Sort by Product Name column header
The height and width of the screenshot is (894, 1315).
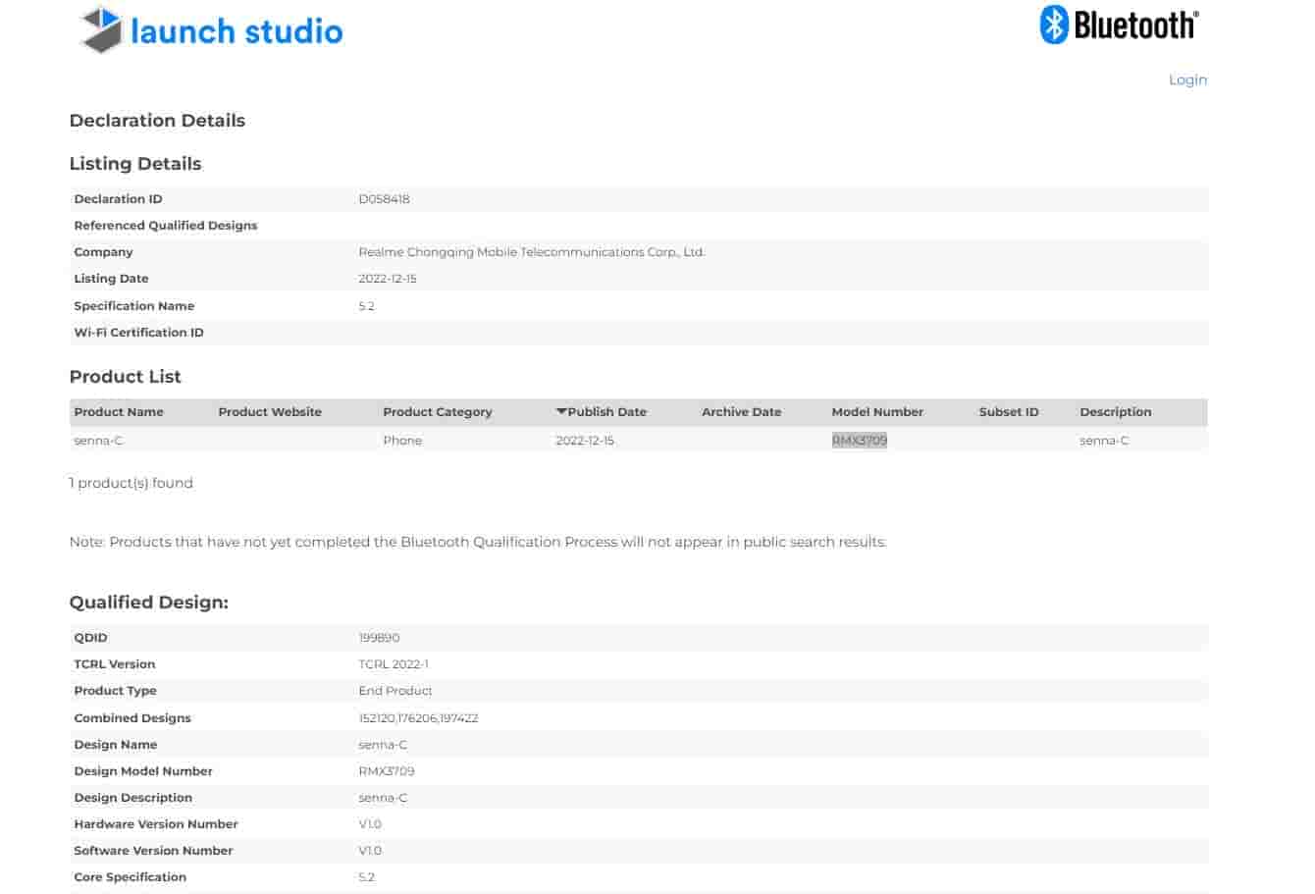tap(119, 412)
